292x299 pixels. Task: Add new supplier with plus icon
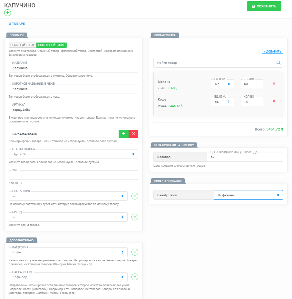click(135, 196)
